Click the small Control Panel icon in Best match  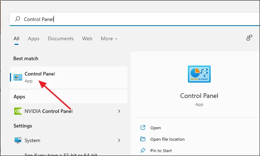tap(18, 77)
